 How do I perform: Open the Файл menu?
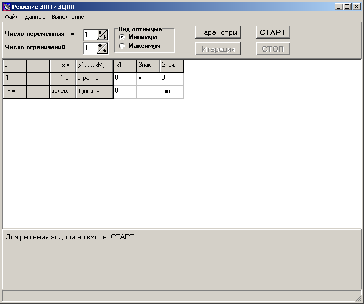[x=11, y=17]
